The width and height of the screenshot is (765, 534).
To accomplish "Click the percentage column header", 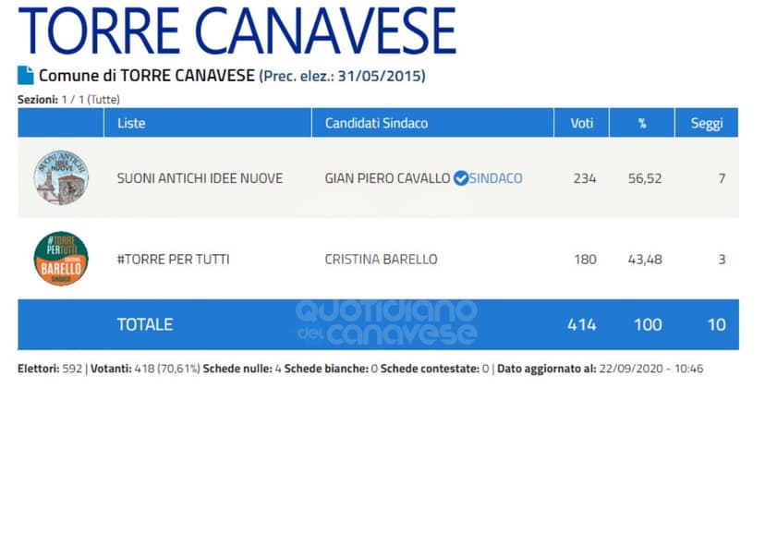I will (642, 123).
